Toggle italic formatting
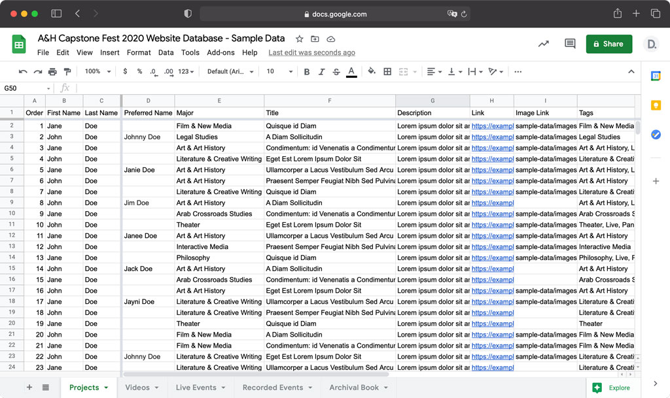The height and width of the screenshot is (398, 670). click(321, 71)
